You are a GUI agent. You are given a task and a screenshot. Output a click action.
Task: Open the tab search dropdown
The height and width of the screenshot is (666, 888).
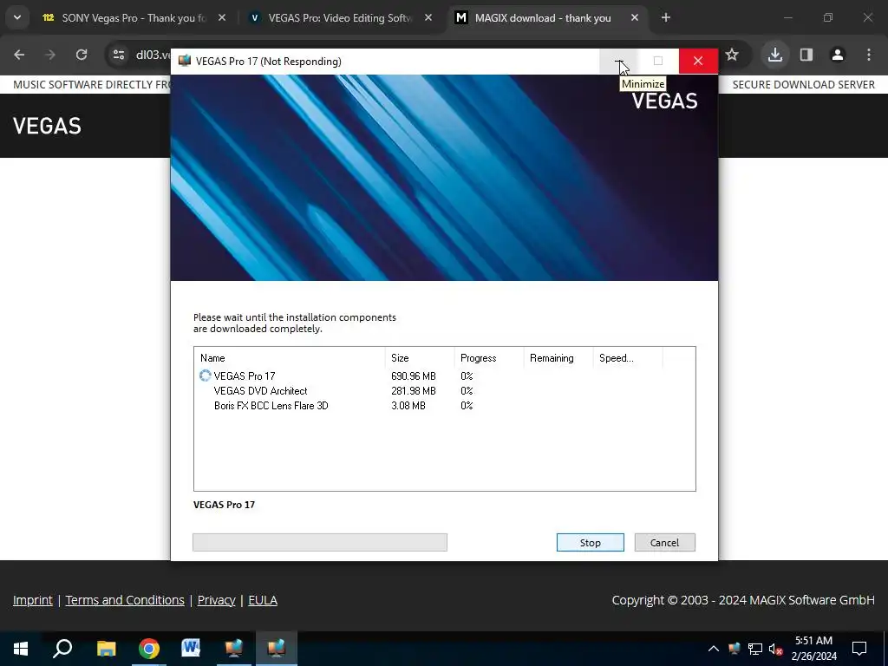pos(17,18)
